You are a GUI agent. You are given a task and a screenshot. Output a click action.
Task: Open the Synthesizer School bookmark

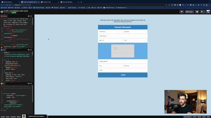click(109, 8)
